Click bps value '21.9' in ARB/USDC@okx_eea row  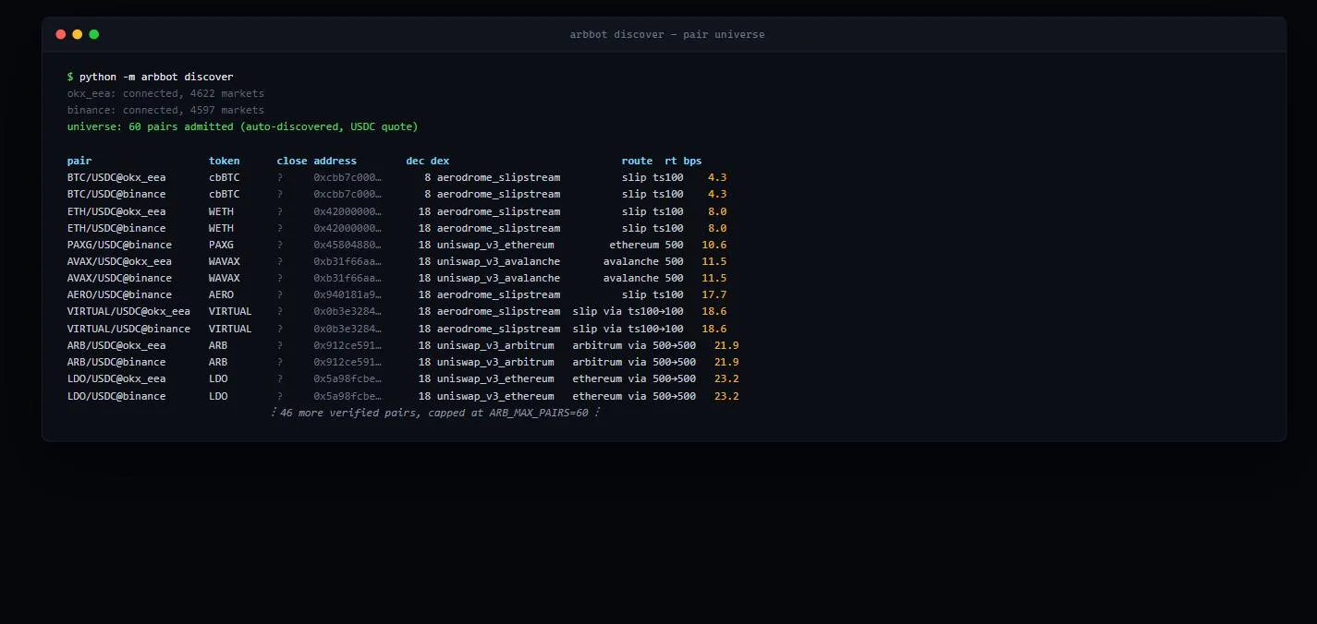[x=726, y=345]
